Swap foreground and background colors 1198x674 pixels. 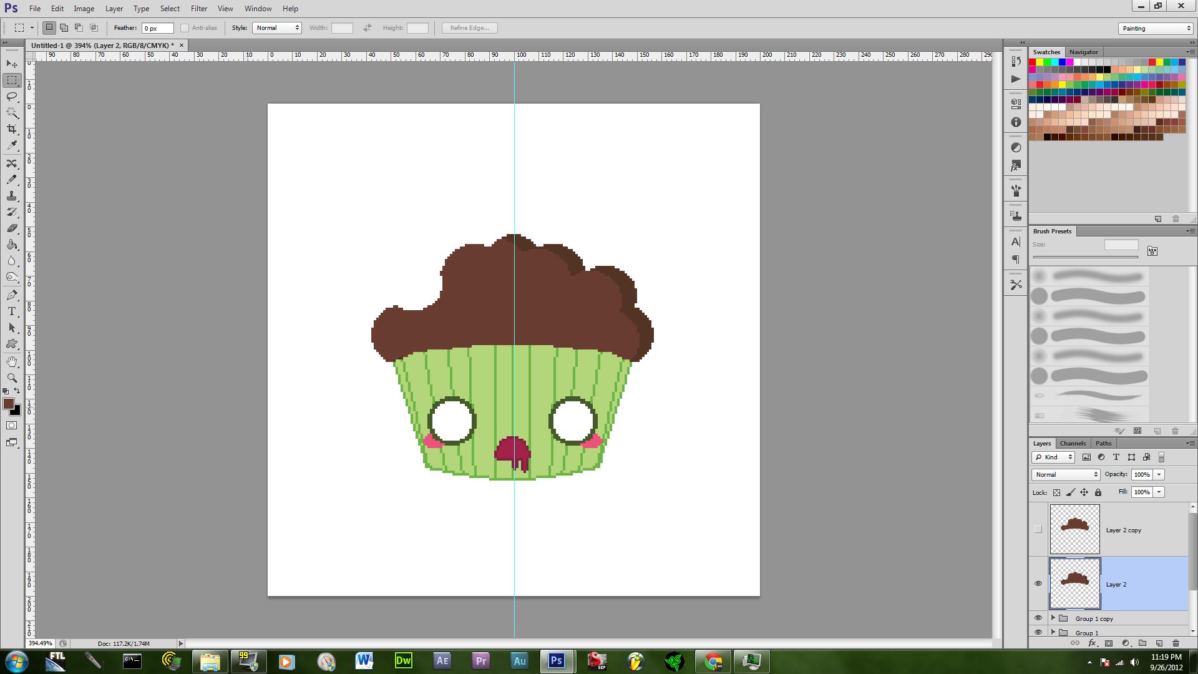tap(17, 391)
